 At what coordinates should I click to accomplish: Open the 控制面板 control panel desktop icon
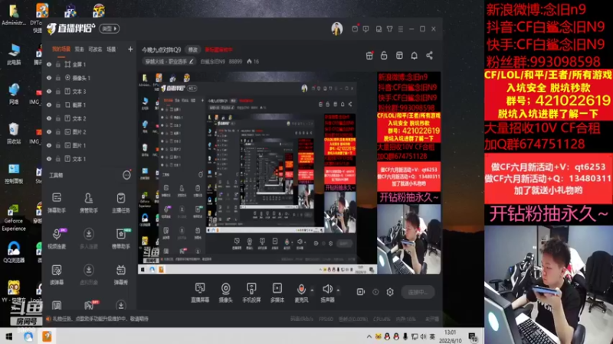(13, 174)
